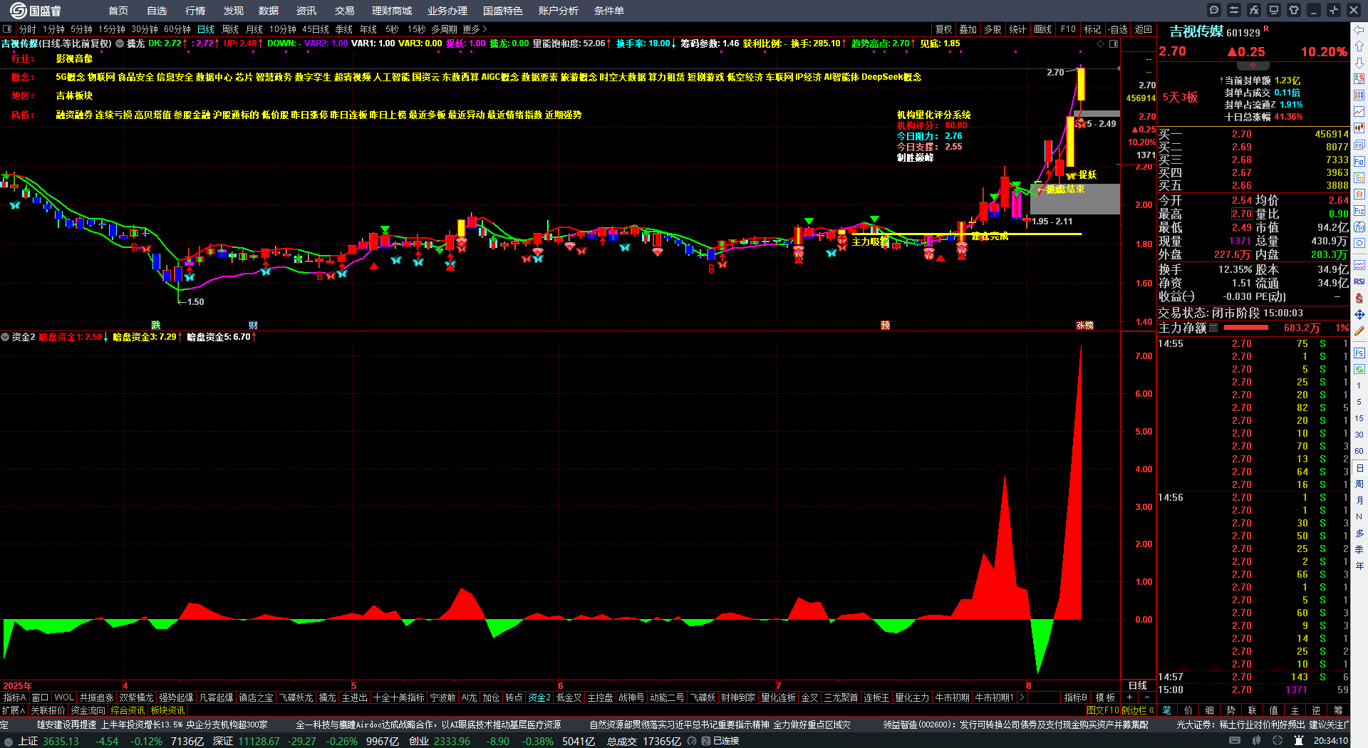
Task: Click the screen display icon in title bar
Action: 1274,10
